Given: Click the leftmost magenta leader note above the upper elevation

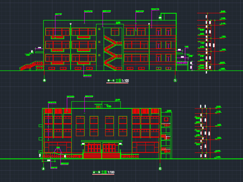Looking at the screenshot, I should (x=58, y=14).
